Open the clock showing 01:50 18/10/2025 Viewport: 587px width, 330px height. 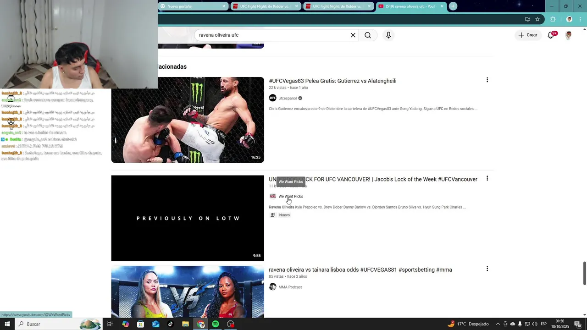point(560,324)
